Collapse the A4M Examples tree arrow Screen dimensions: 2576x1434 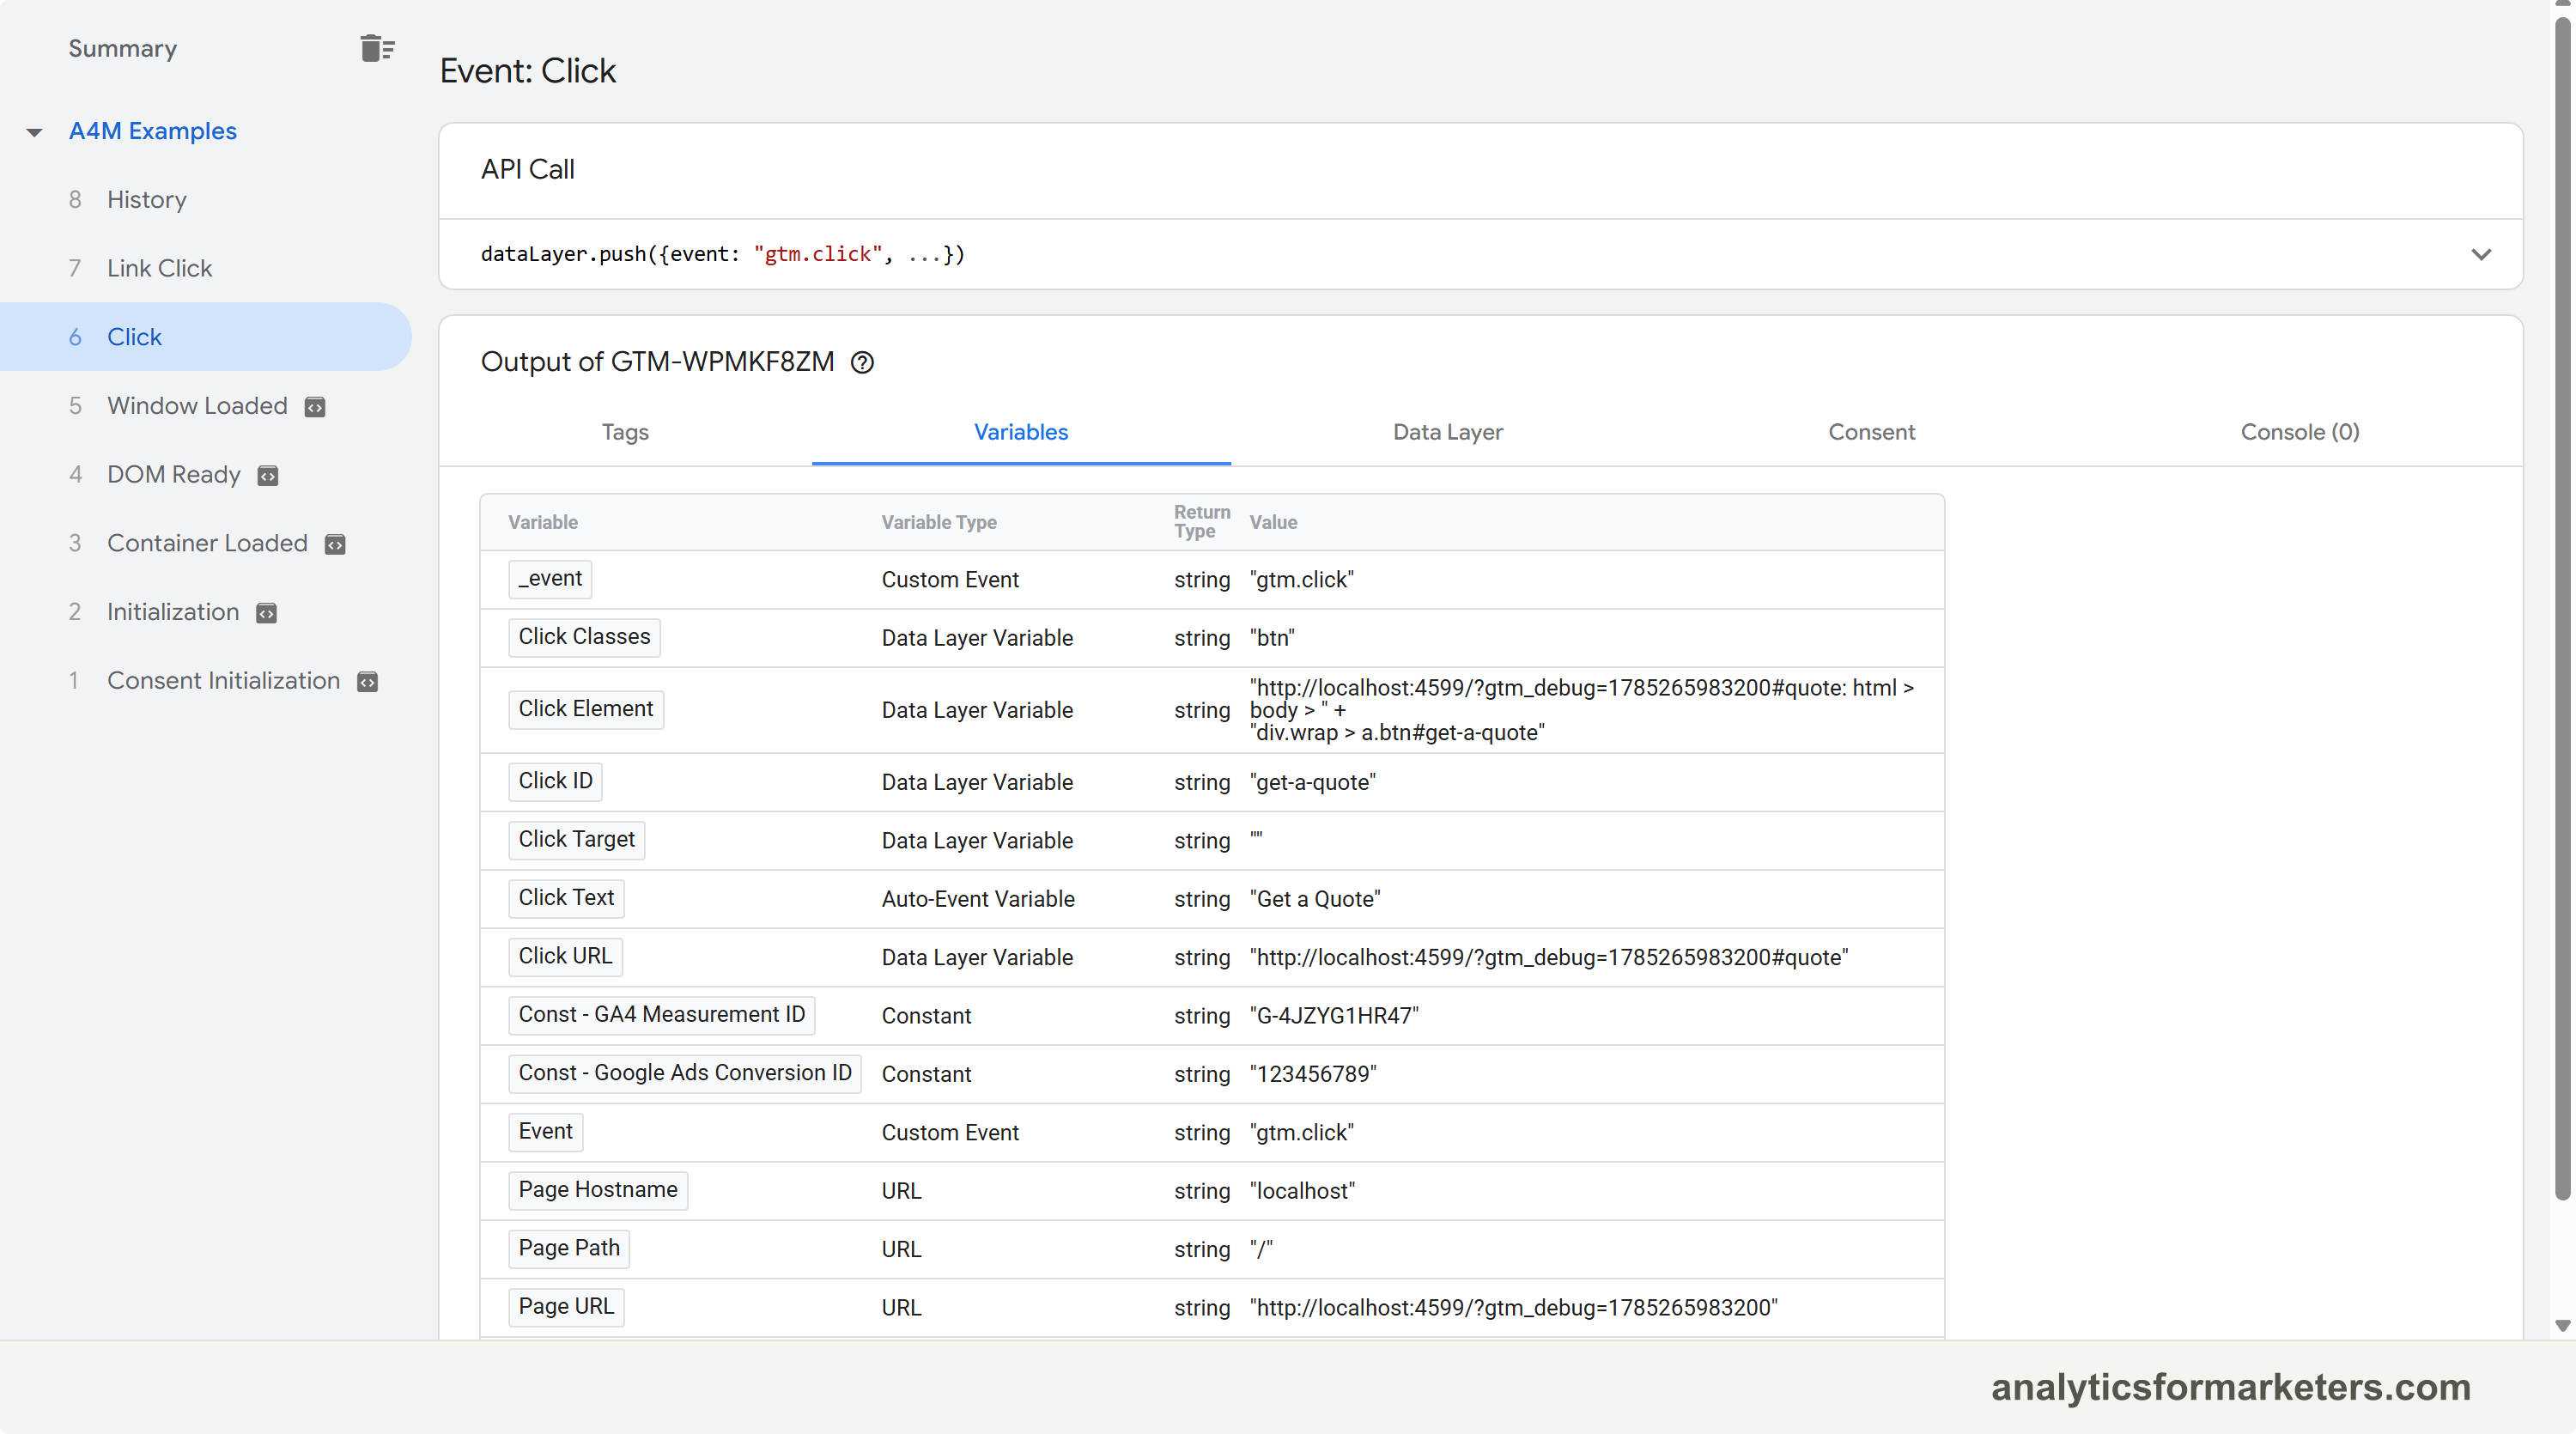point(34,132)
